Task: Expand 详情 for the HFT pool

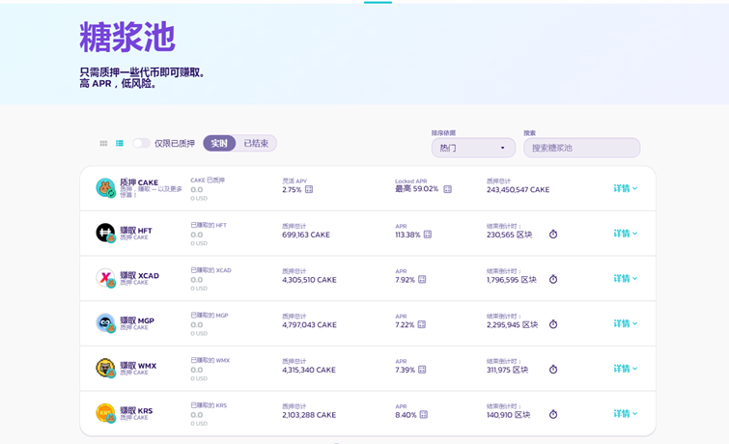Action: point(626,234)
